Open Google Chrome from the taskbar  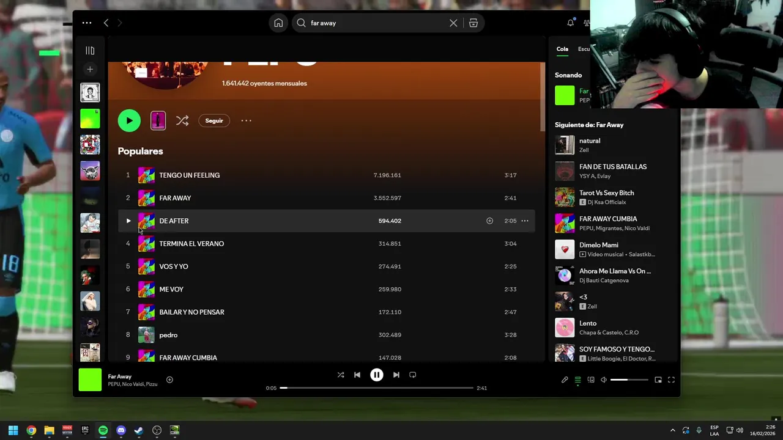31,430
